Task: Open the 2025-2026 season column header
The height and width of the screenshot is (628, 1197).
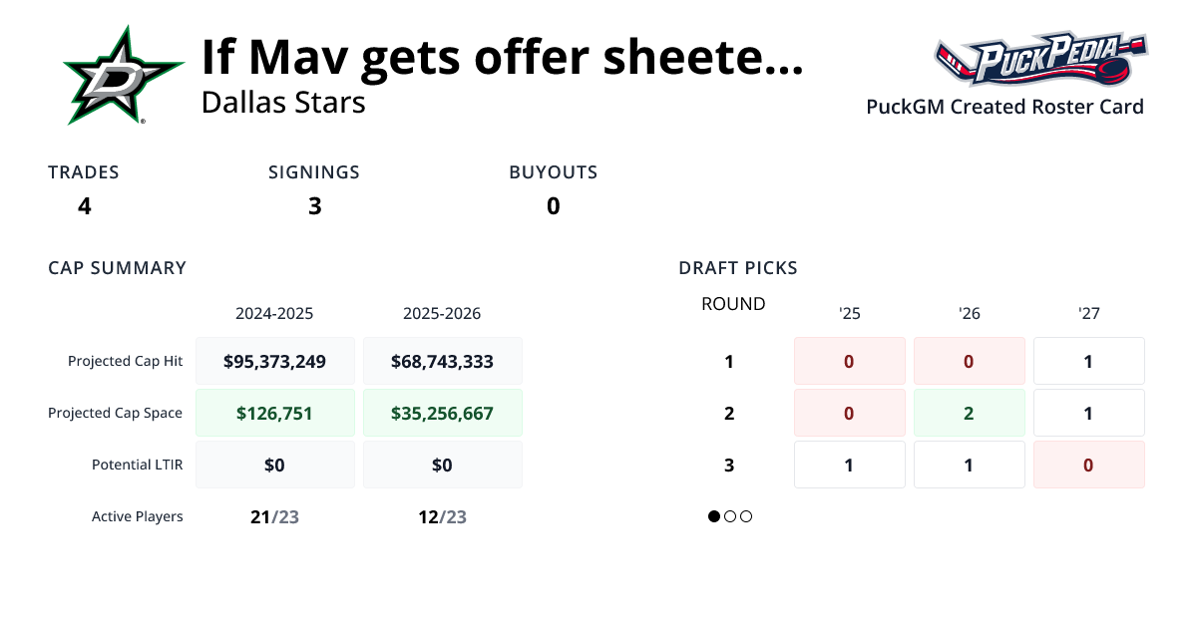Action: [x=442, y=312]
